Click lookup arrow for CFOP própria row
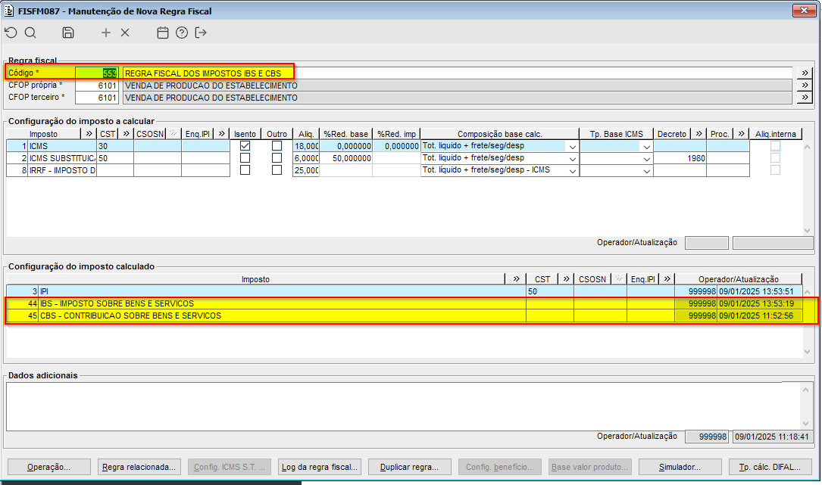Screen dimensions: 822x485 click(x=805, y=85)
